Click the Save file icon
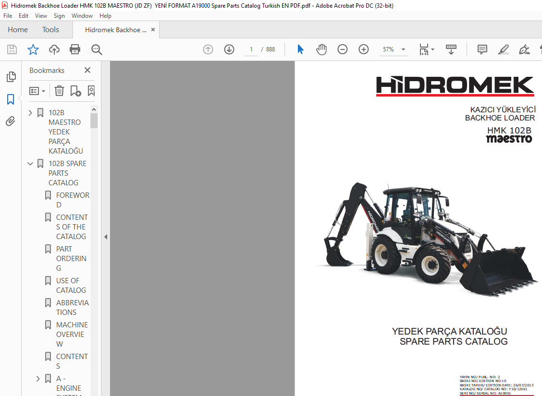The width and height of the screenshot is (542, 396). click(12, 50)
